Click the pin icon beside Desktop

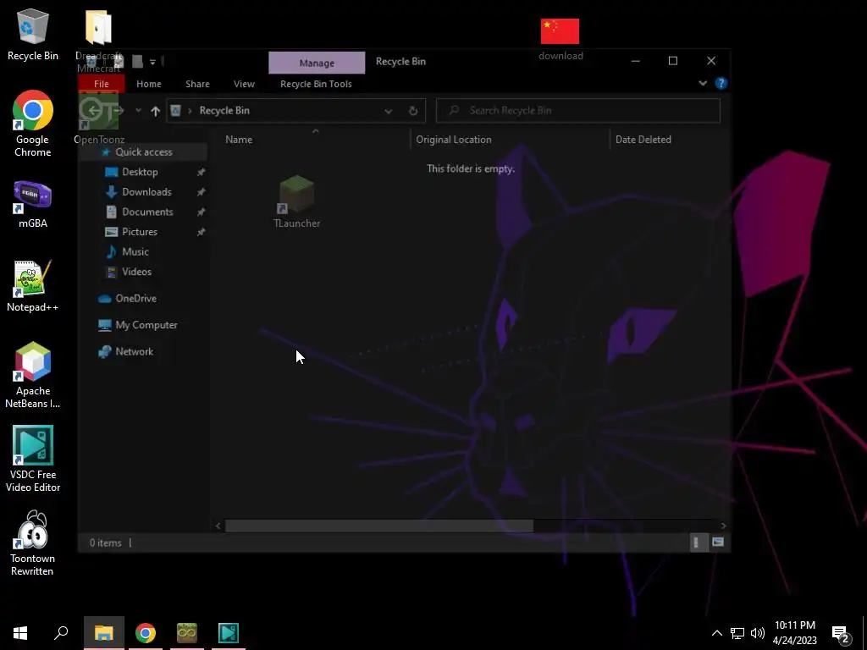202,173
